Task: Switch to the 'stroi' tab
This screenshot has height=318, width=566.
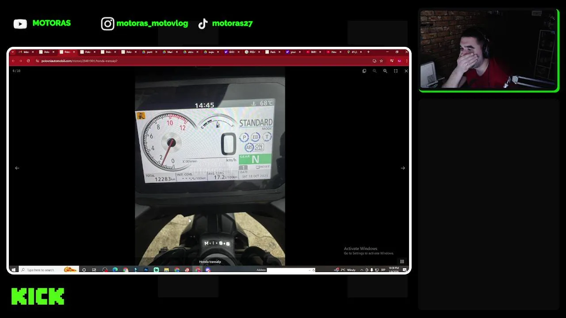Action: 190,52
